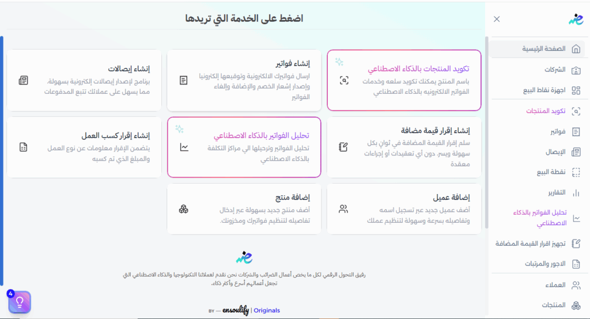Click the scan icon in تكويد المنتجات card
The width and height of the screenshot is (590, 319).
click(x=344, y=80)
